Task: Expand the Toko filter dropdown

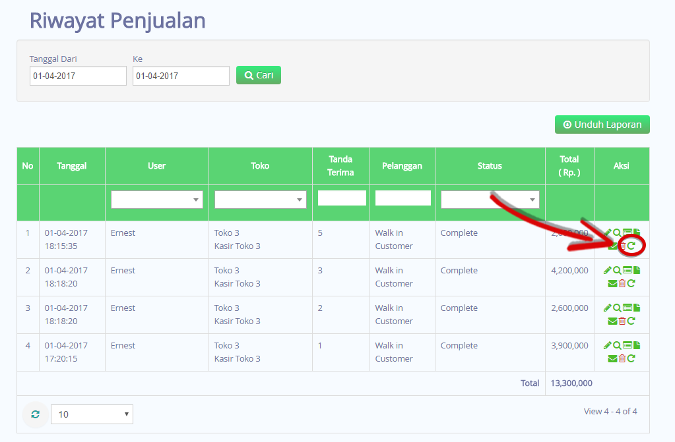Action: tap(261, 200)
